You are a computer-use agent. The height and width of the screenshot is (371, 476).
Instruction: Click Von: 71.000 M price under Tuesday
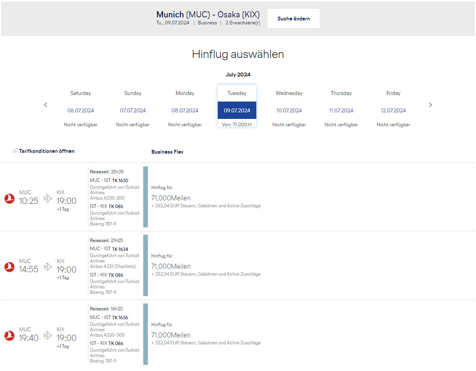click(x=237, y=124)
